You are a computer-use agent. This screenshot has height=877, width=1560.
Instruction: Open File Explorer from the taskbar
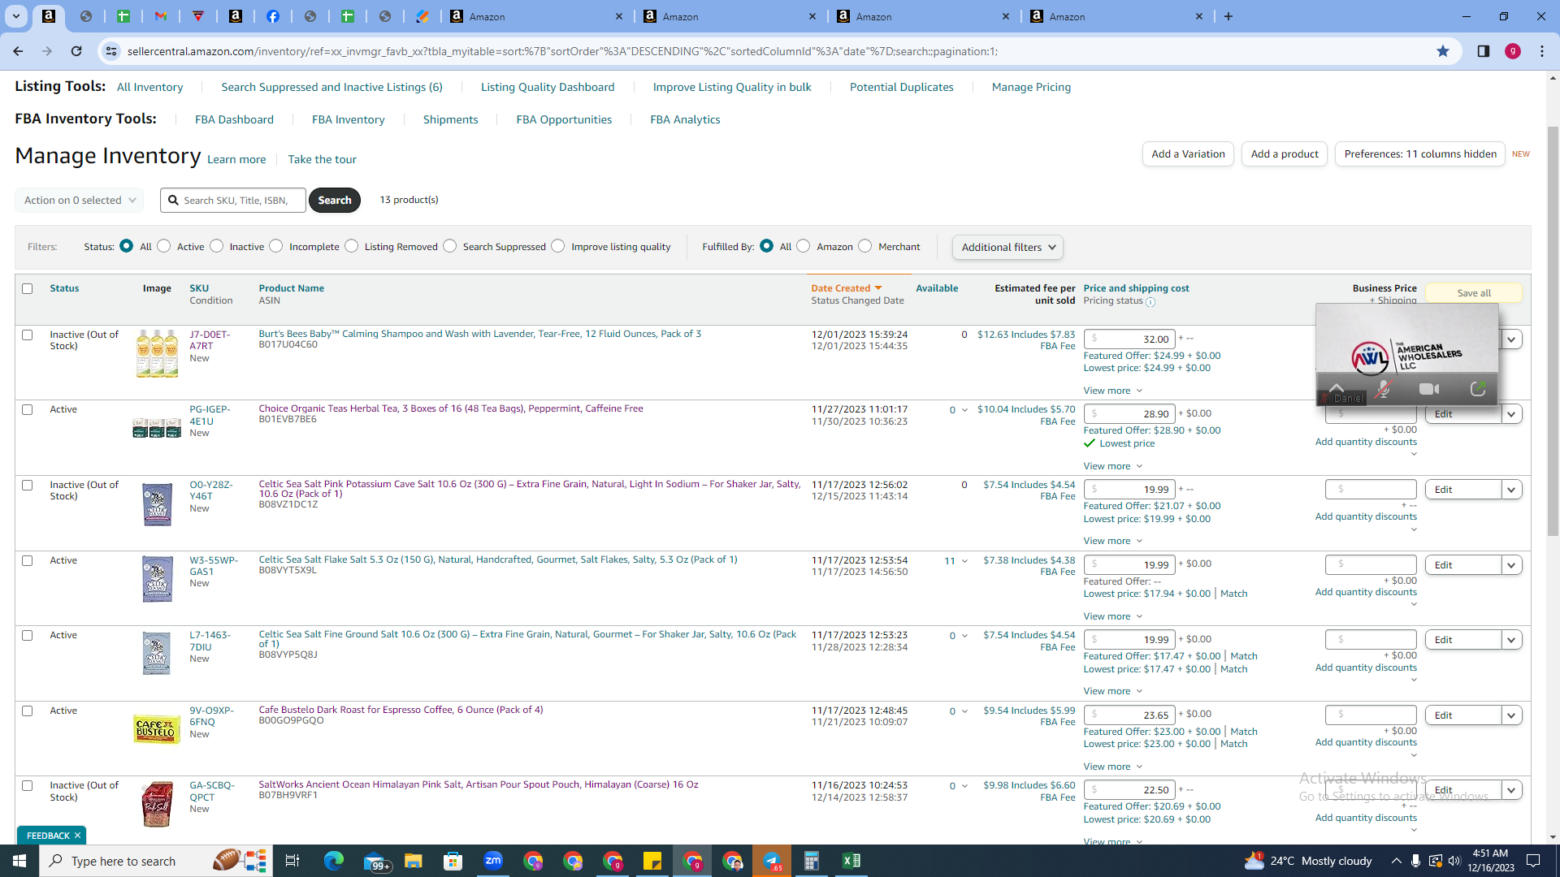click(414, 861)
